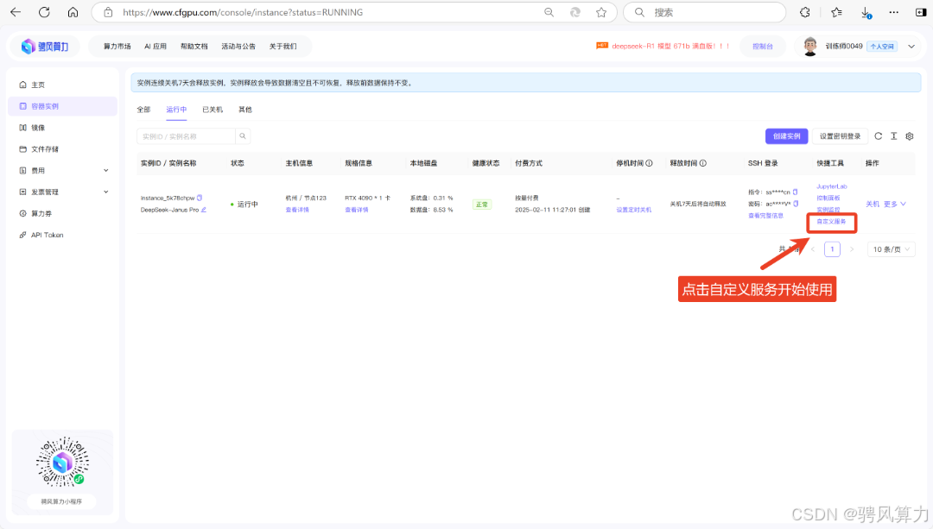
Task: Click info icon beside 释放时间 header
Action: (702, 163)
